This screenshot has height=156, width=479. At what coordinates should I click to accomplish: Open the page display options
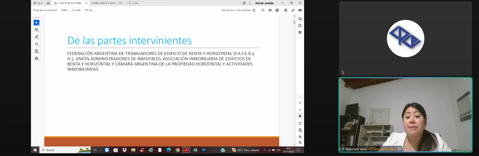click(x=300, y=130)
